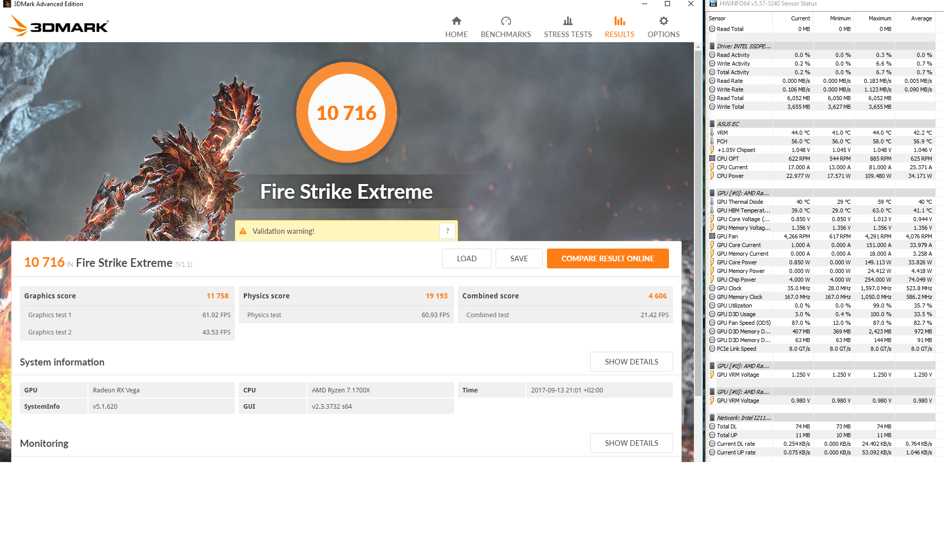The height and width of the screenshot is (549, 944).
Task: Open the validation warning help question mark
Action: (x=447, y=231)
